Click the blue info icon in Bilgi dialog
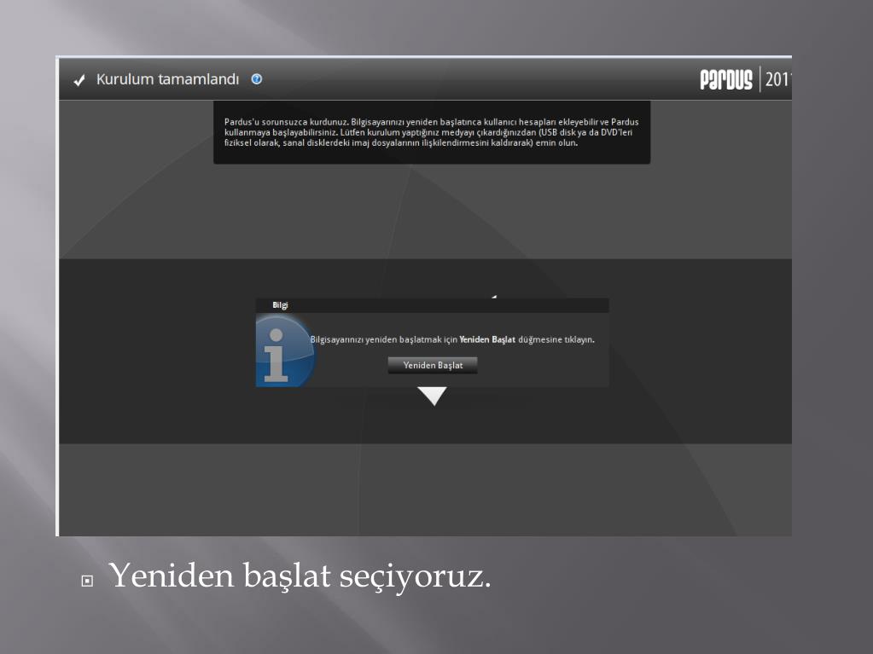This screenshot has height=654, width=873. pos(285,351)
